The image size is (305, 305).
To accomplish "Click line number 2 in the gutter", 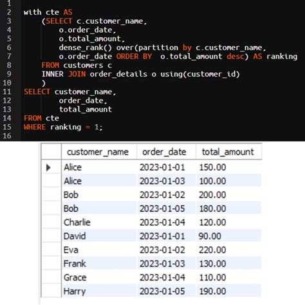I will coord(9,12).
